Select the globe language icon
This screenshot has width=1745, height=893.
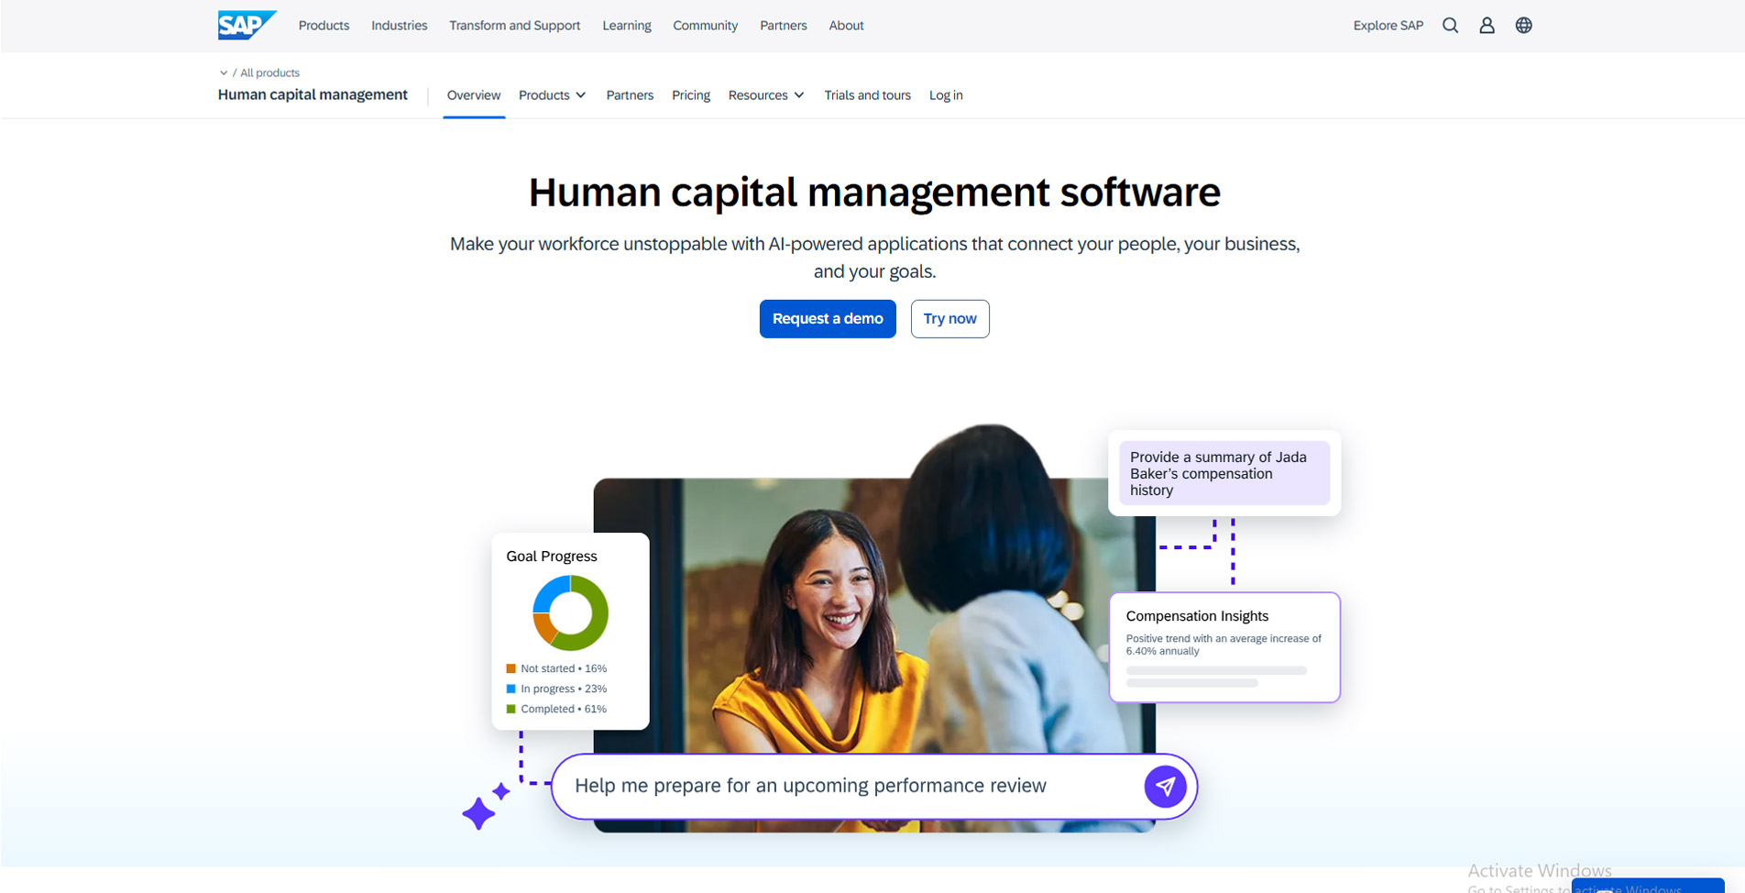(x=1523, y=25)
